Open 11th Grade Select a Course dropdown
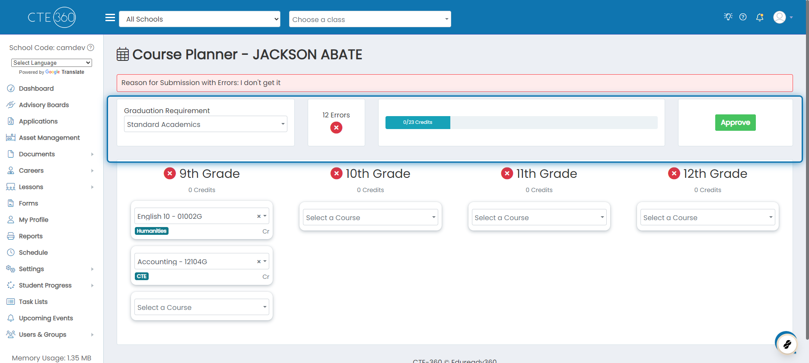The width and height of the screenshot is (809, 363). [x=539, y=217]
